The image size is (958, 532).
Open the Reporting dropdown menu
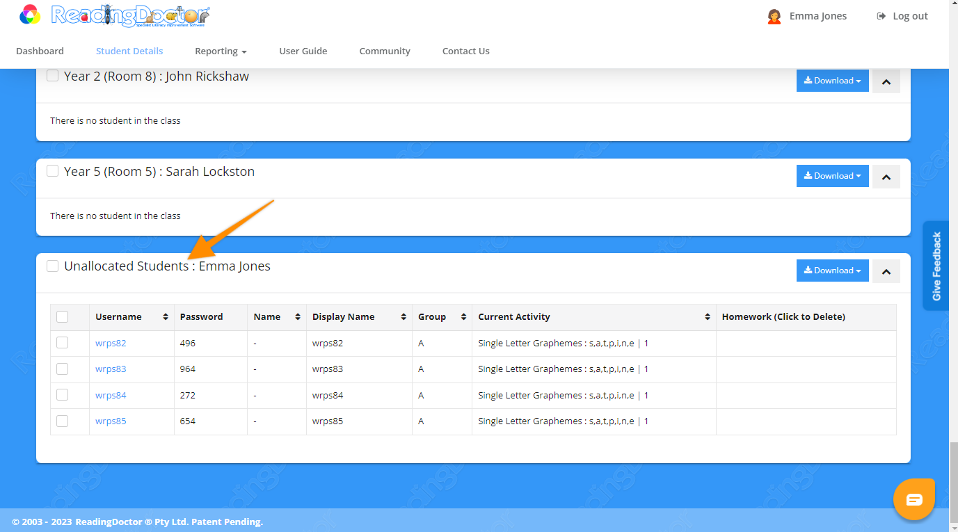[221, 51]
